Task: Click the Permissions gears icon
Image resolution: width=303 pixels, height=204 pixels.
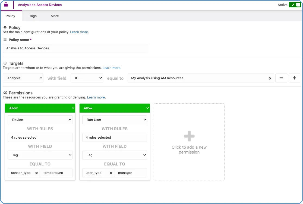Action: [x=5, y=93]
